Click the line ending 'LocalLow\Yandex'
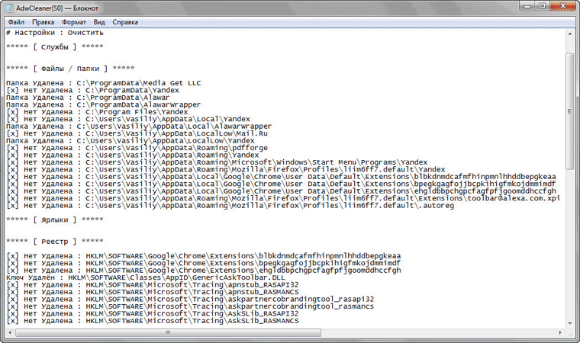580x343 pixels. (130, 141)
